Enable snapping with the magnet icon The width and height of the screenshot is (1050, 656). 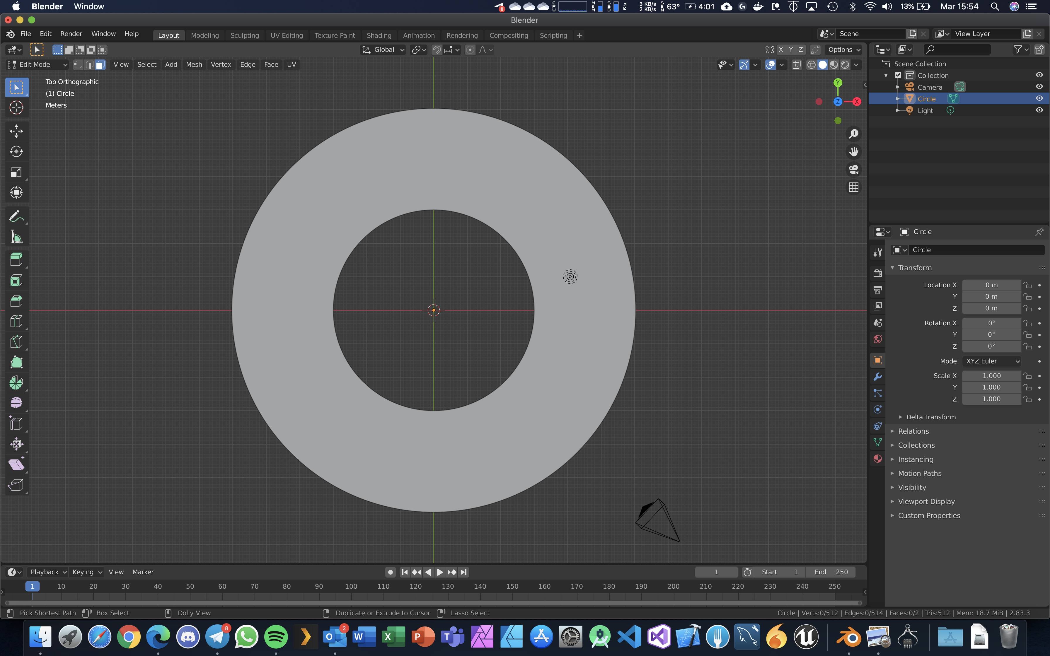(437, 49)
